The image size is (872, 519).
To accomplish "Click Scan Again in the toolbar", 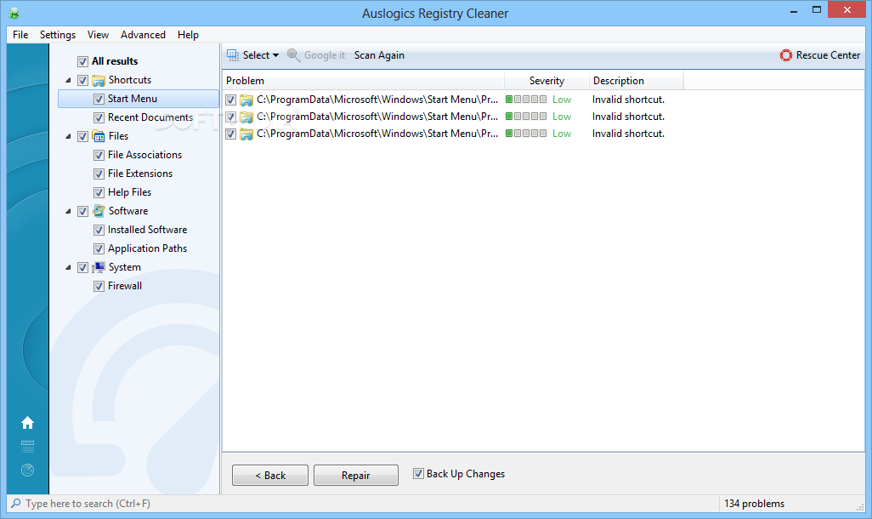I will click(x=379, y=55).
